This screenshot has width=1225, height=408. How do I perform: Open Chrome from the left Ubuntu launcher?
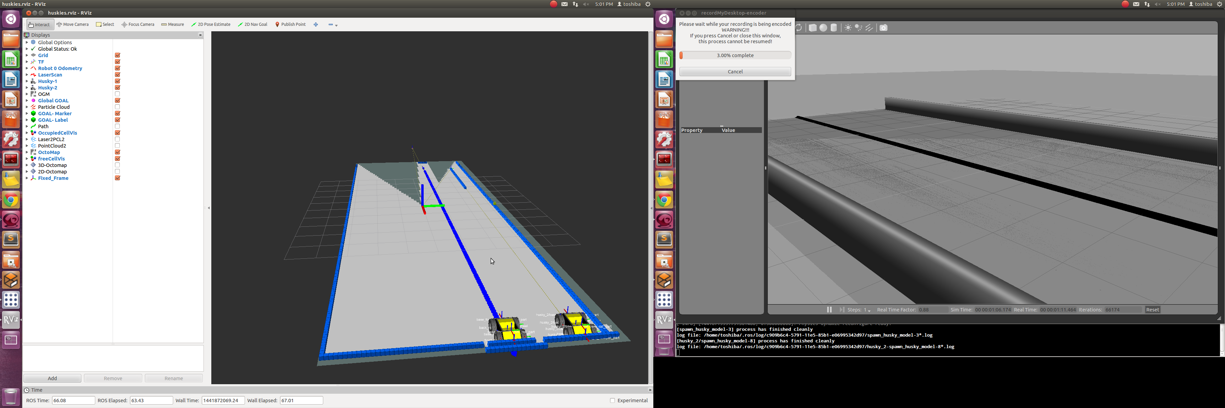pos(11,201)
